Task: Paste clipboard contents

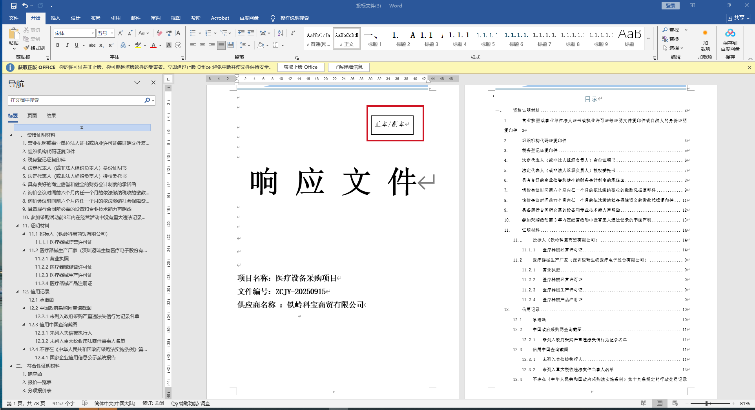Action: (x=14, y=38)
